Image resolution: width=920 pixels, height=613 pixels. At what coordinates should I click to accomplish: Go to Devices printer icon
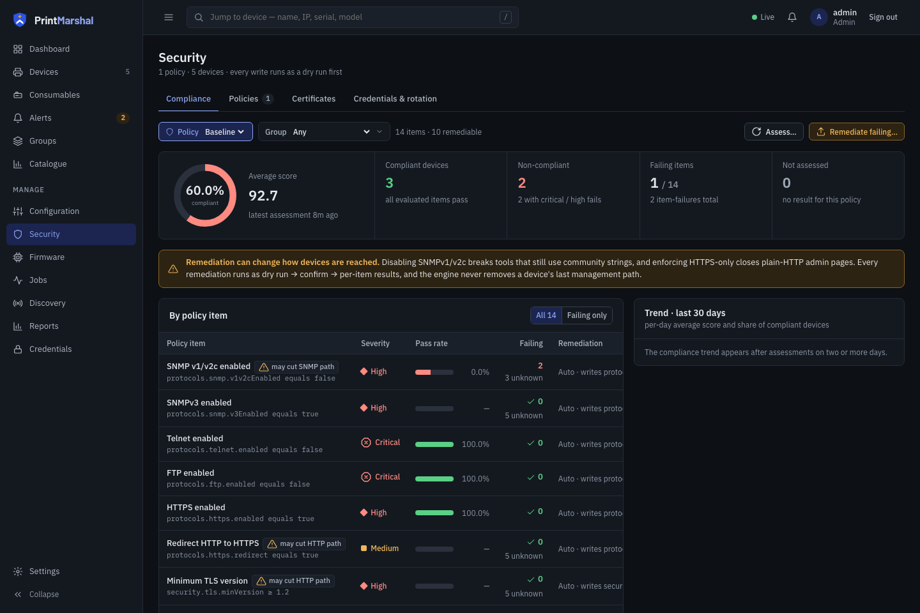18,72
